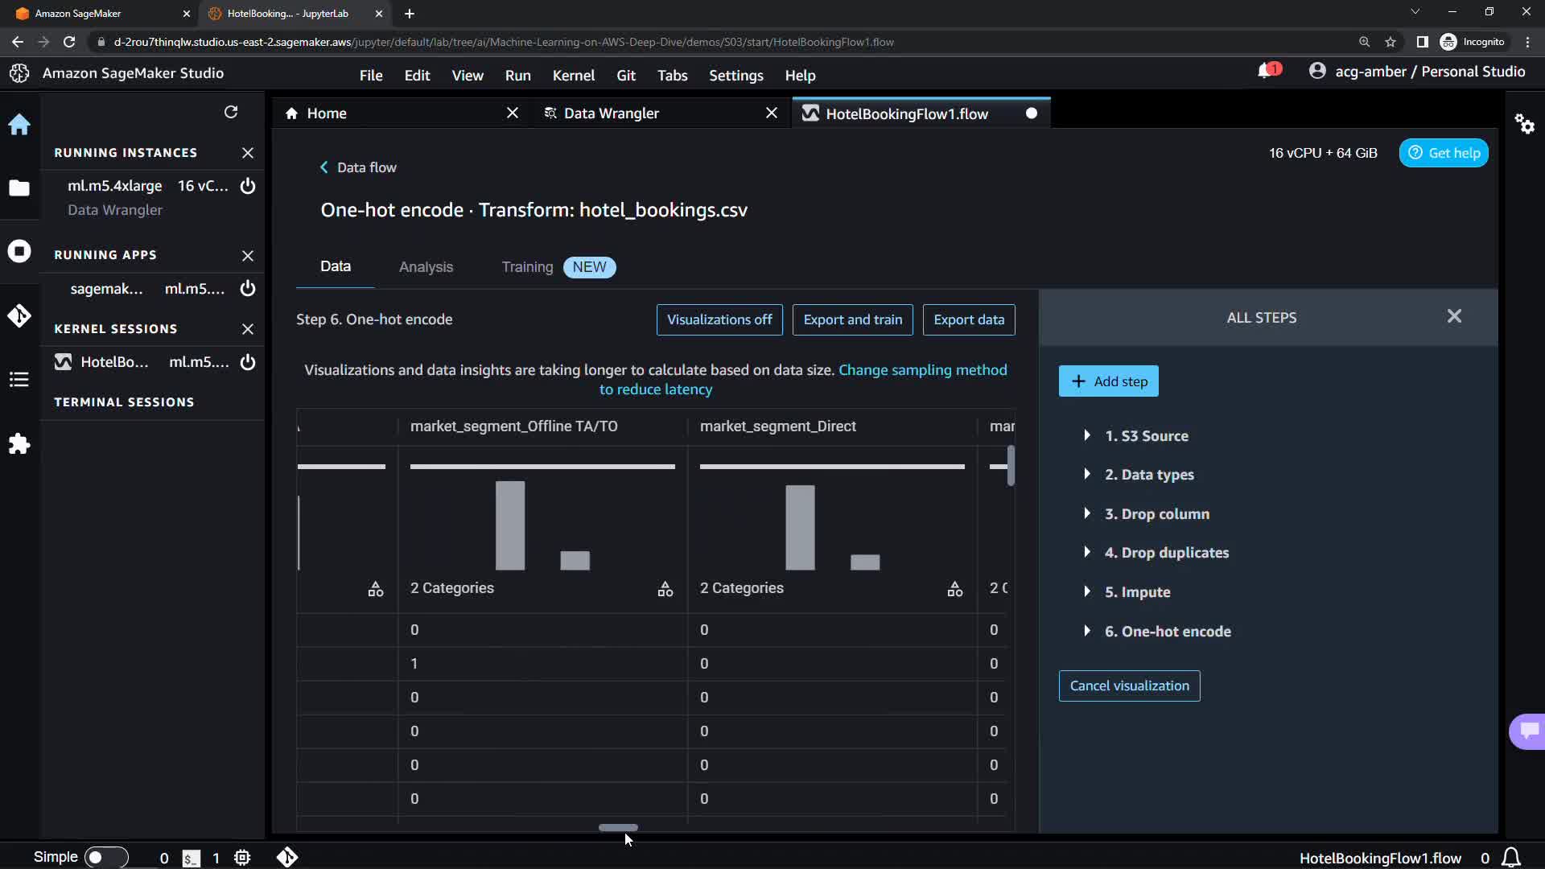
Task: Shut down the ml.m5.4xlarge instance
Action: click(248, 186)
